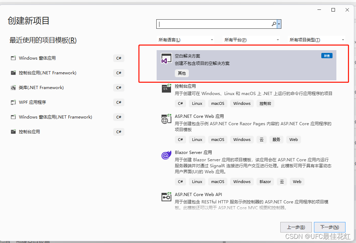
Task: Click the WPF 应用程序 recent icon
Action: click(13, 102)
